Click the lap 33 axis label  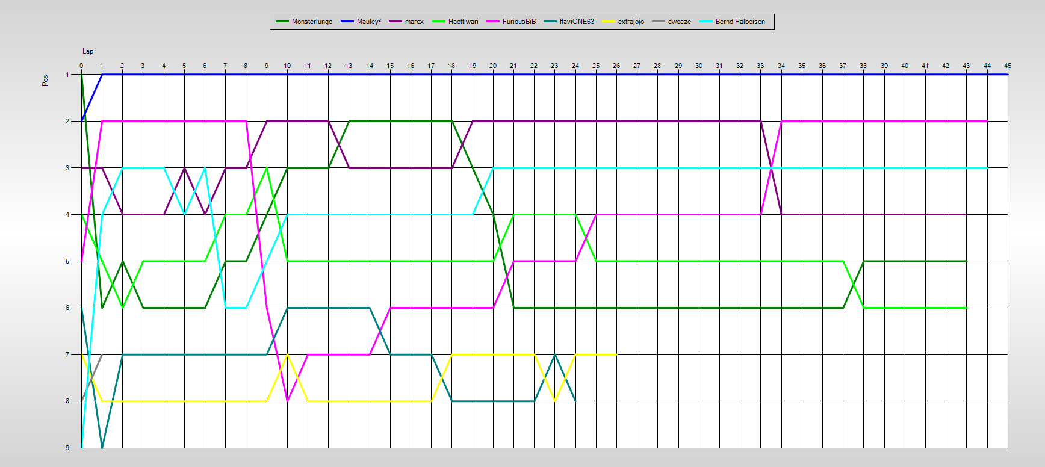[x=760, y=66]
